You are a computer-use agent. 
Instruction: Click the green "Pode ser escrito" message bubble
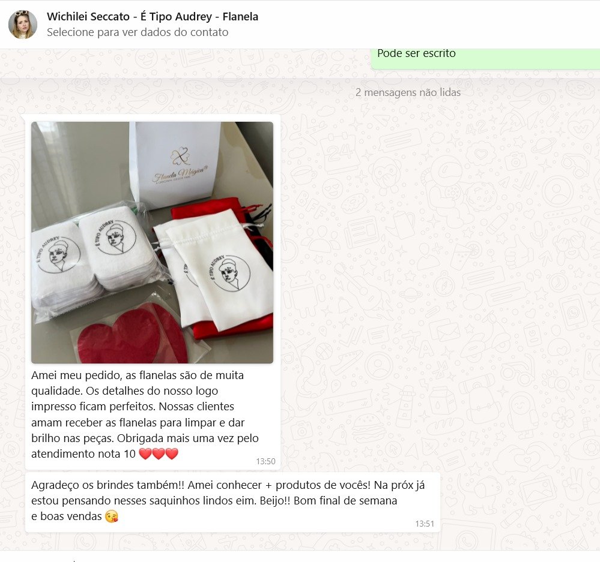click(485, 58)
